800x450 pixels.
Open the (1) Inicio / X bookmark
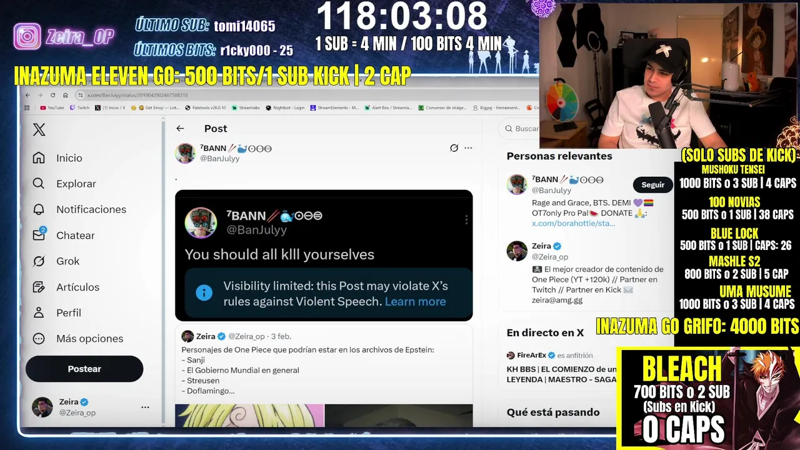point(110,107)
